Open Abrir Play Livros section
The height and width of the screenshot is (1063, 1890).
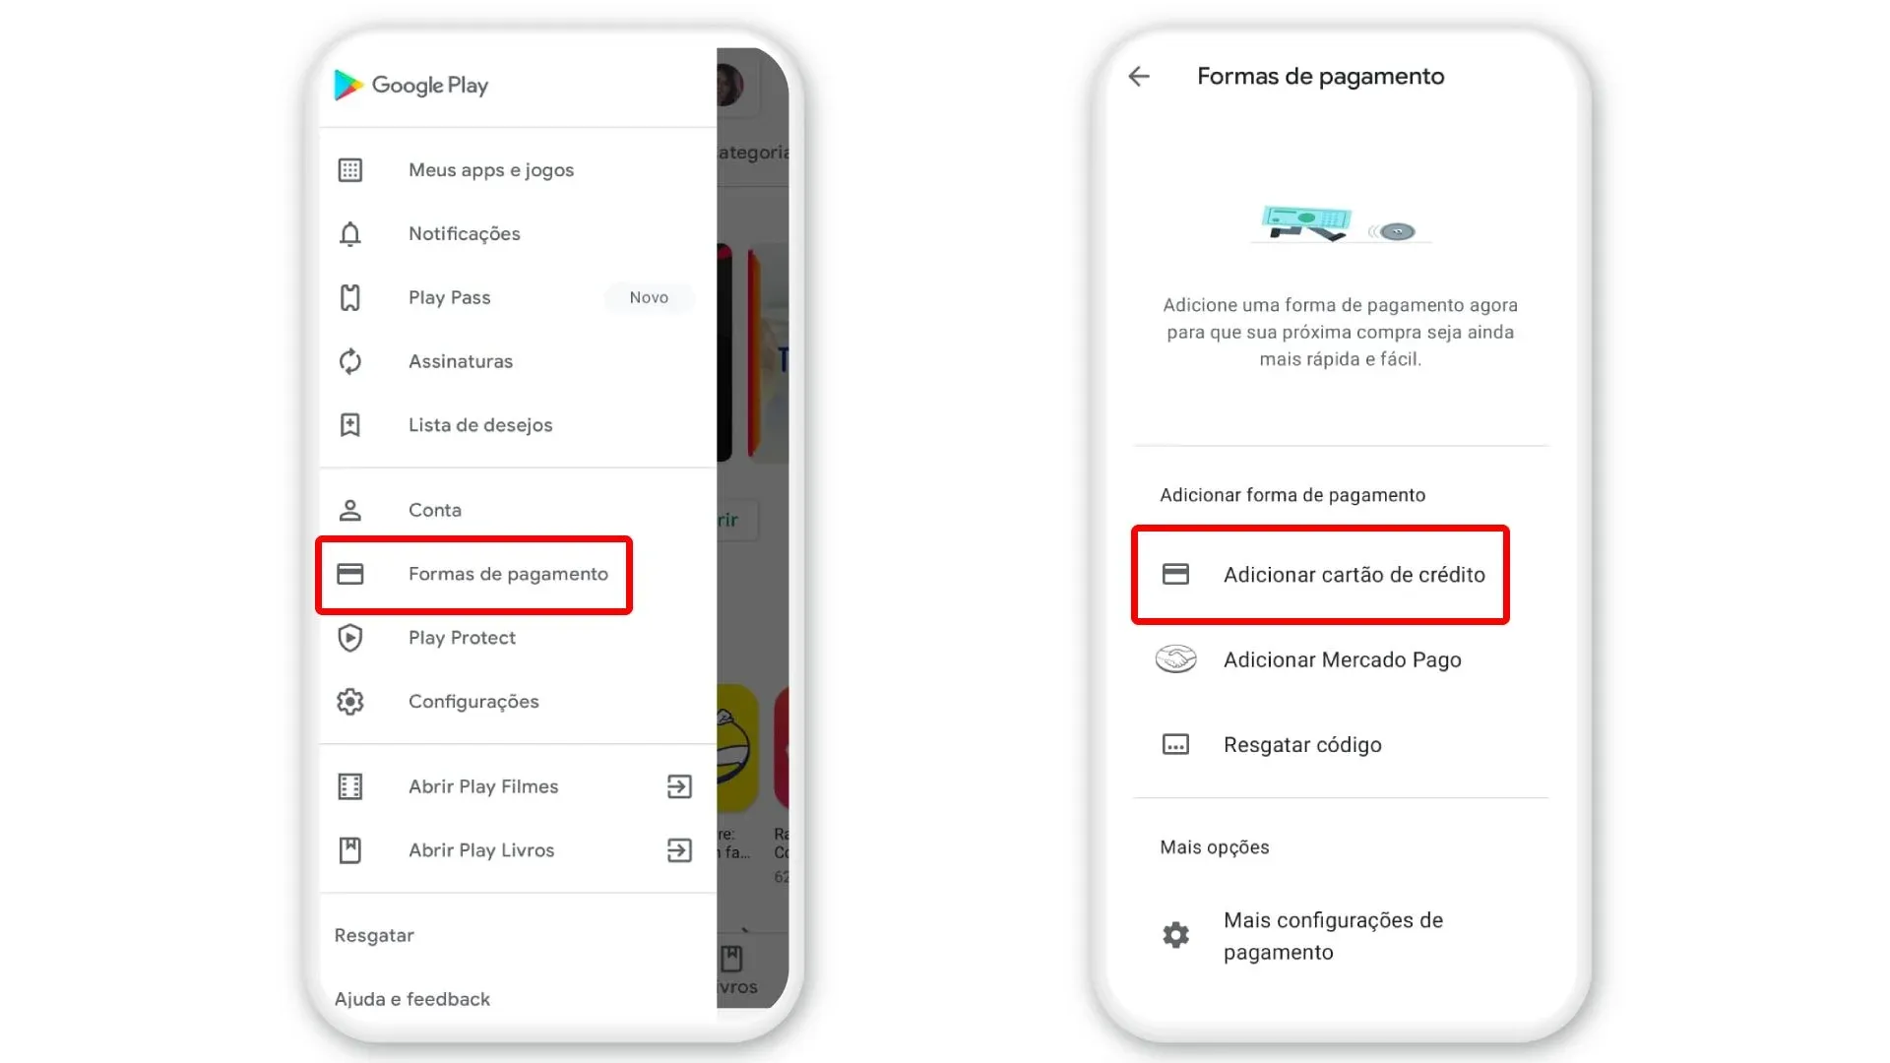coord(481,850)
